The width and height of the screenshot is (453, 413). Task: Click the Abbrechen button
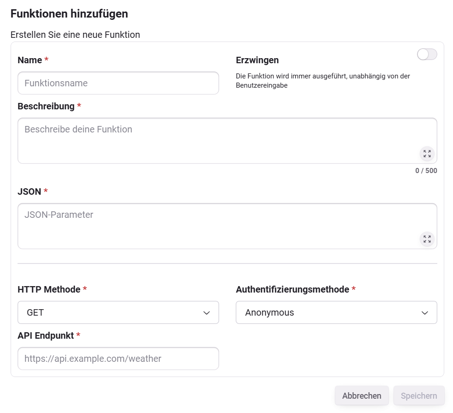pyautogui.click(x=362, y=395)
